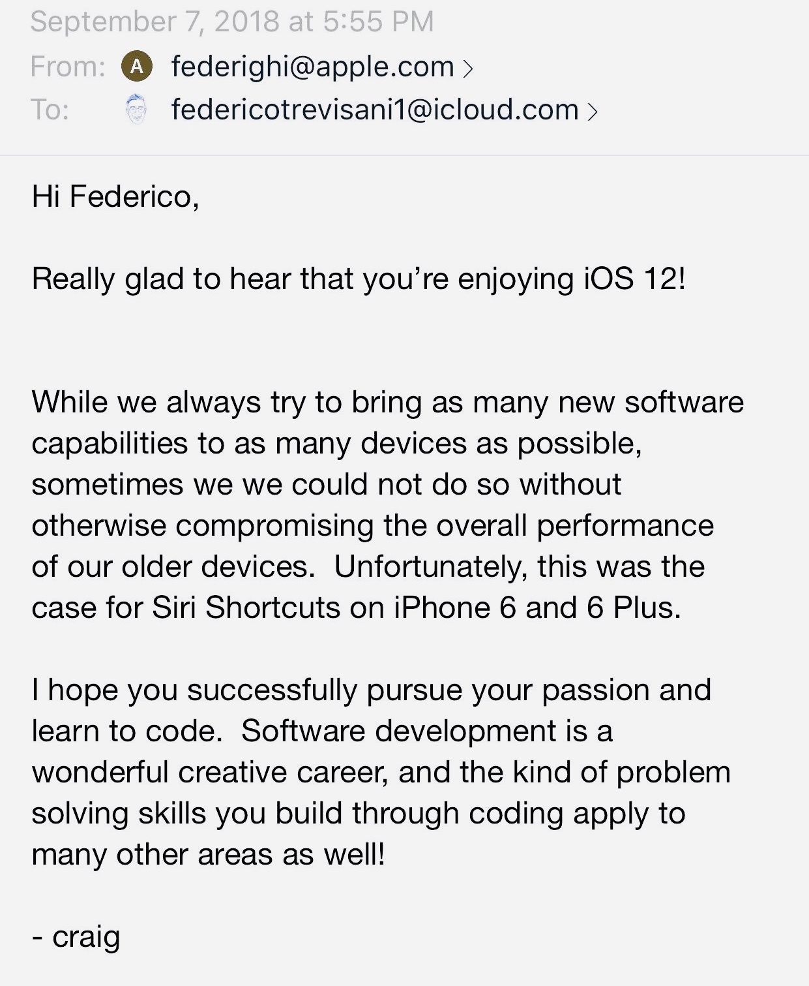Click the "iPhone 6 and 6 Plus" text

(537, 608)
